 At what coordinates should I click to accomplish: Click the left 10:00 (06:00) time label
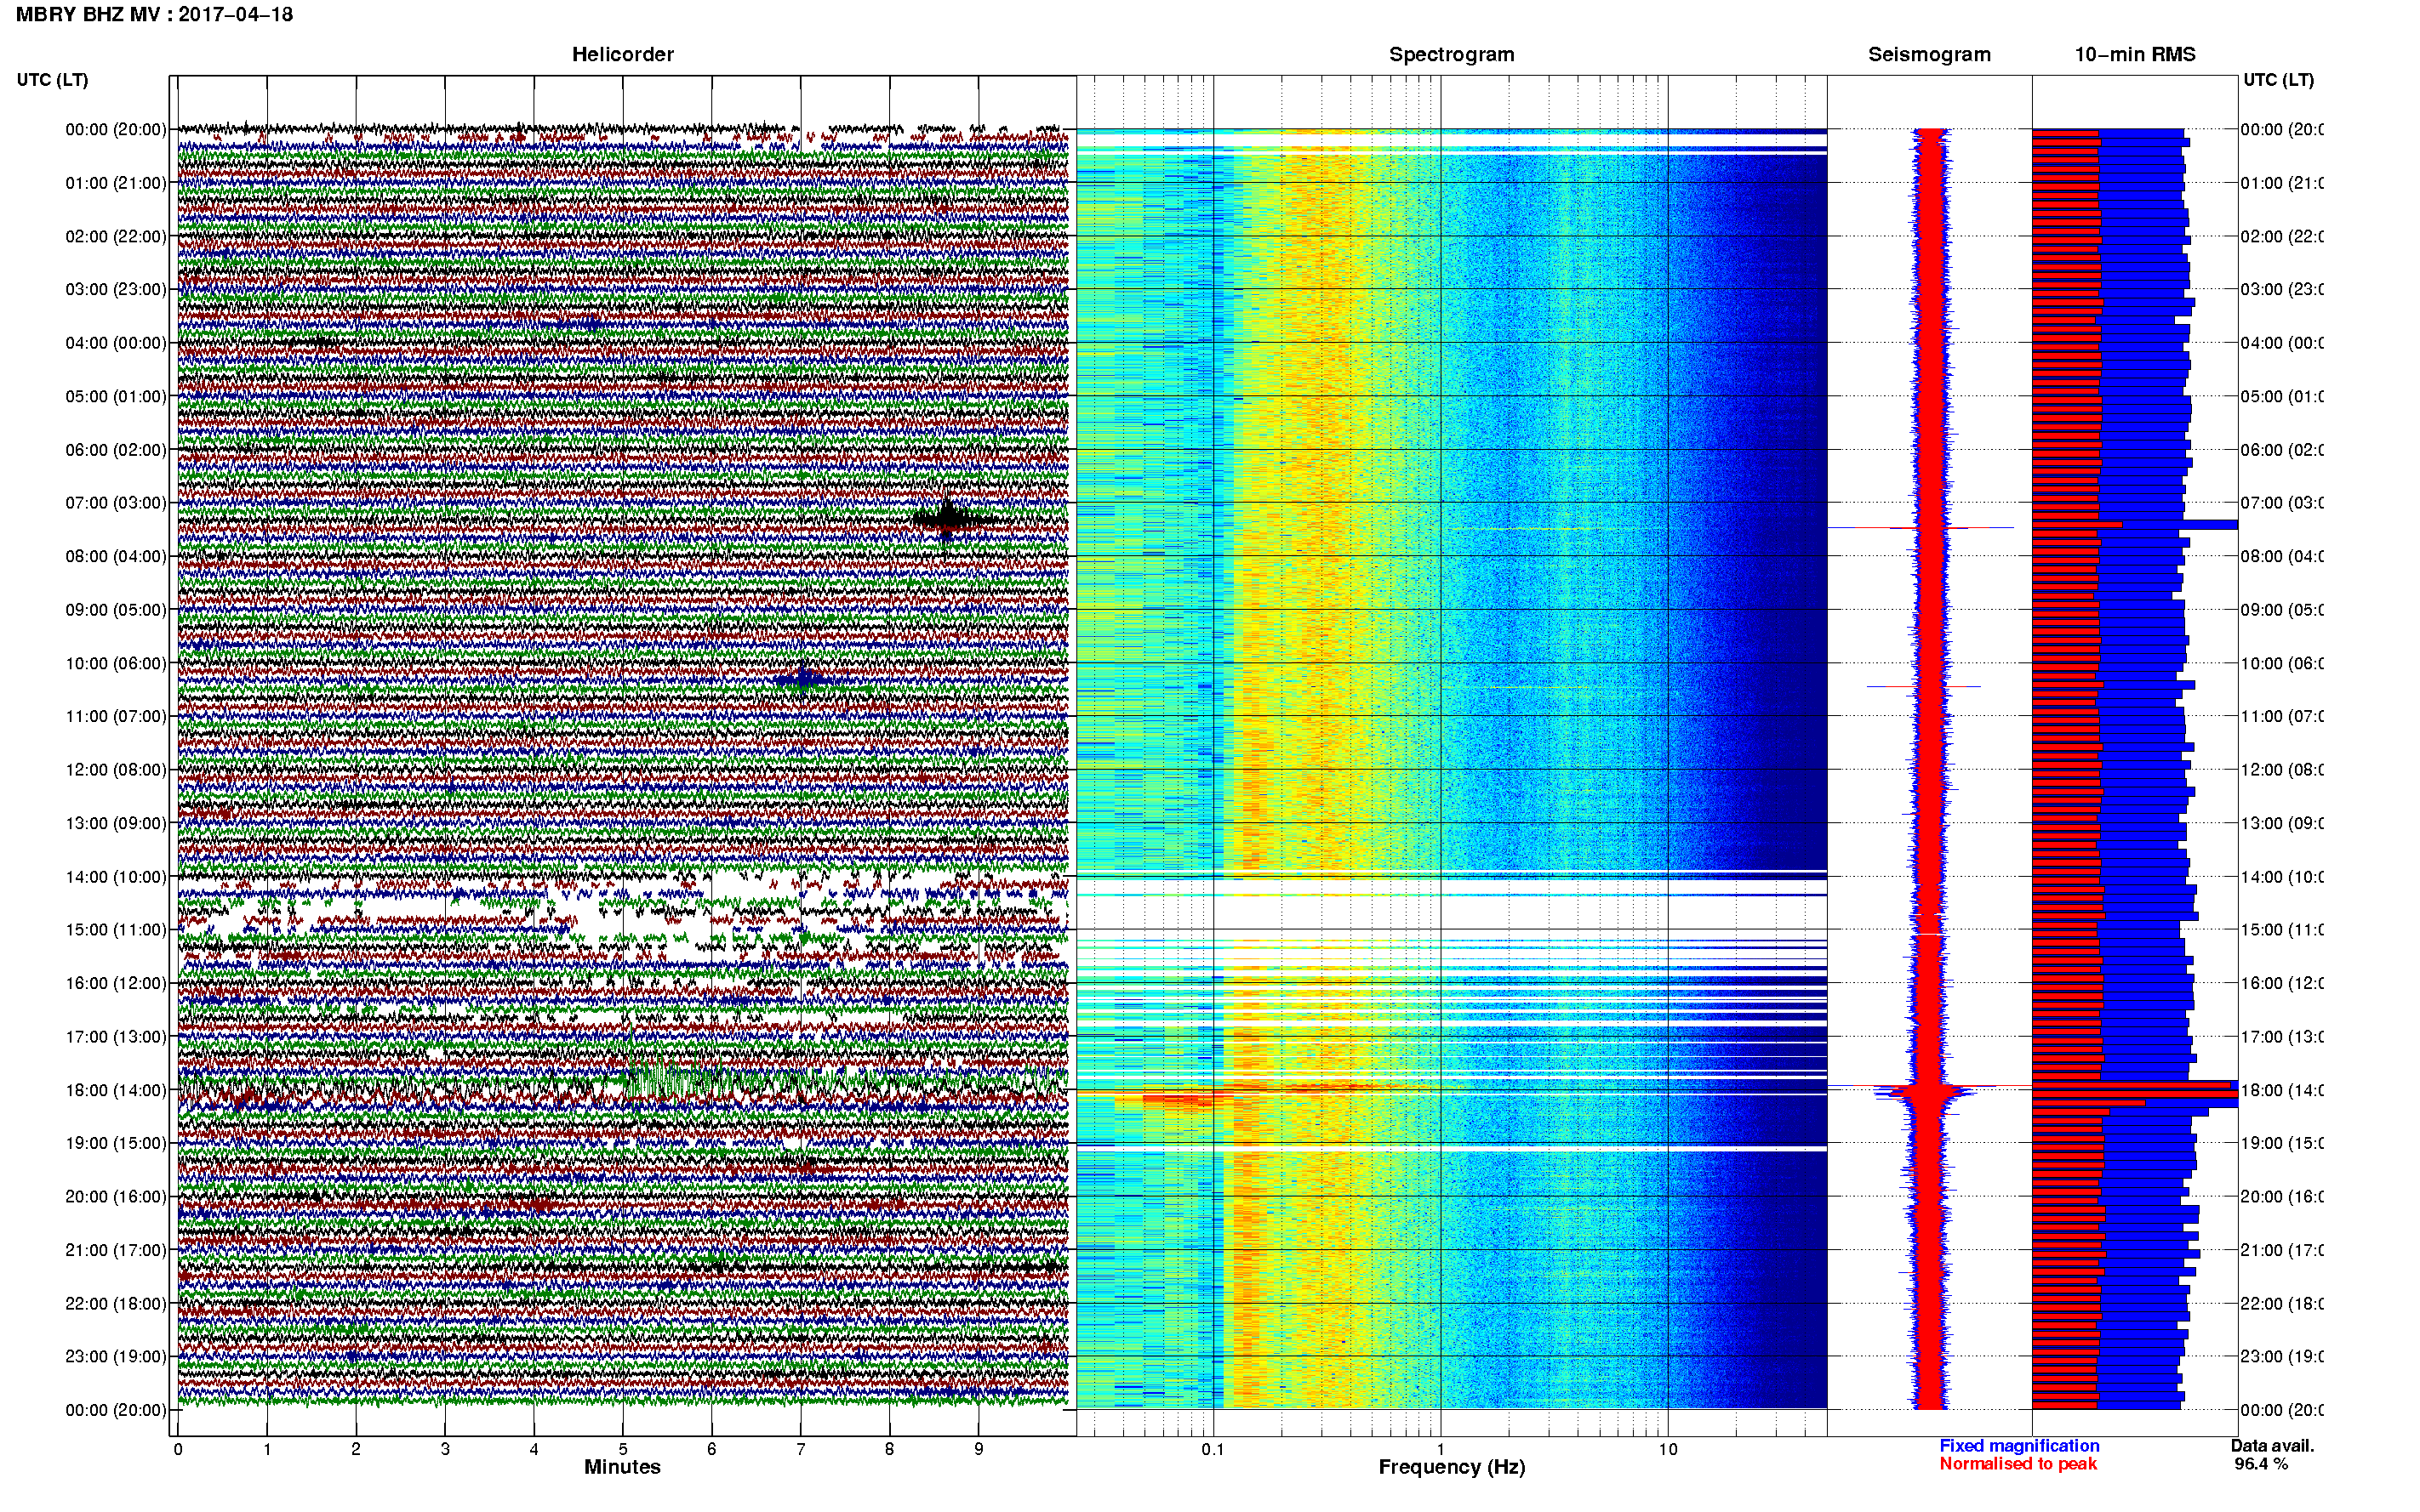point(116,663)
